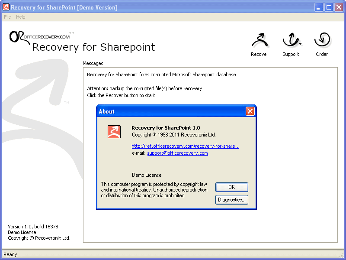Open the Help menu
Viewport: 346px width, 260px height.
point(20,17)
